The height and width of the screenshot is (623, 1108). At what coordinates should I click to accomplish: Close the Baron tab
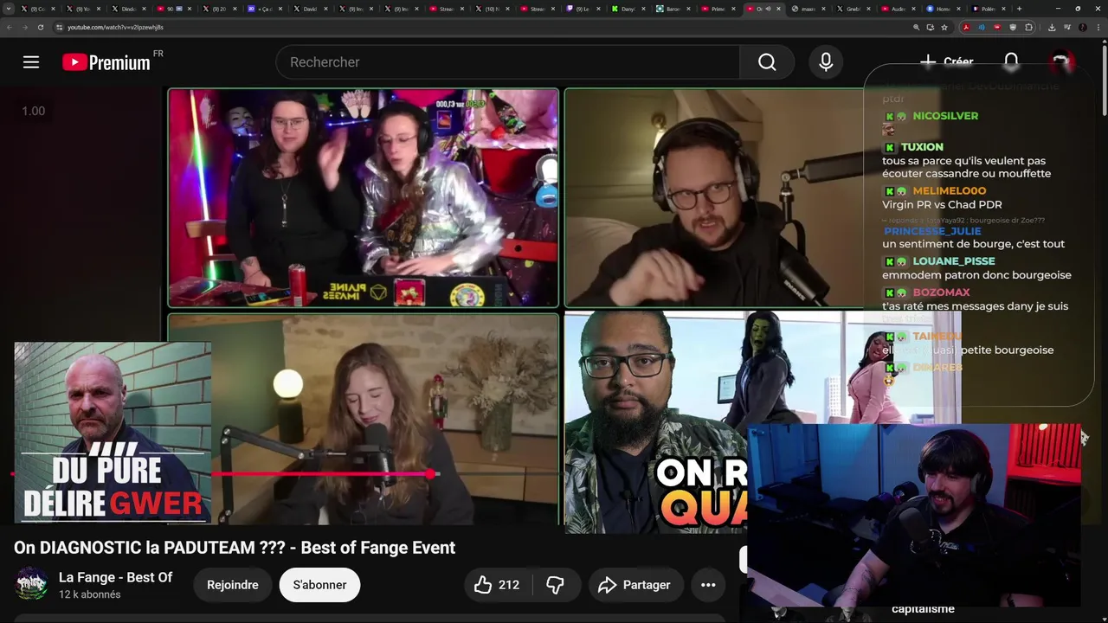click(x=688, y=9)
